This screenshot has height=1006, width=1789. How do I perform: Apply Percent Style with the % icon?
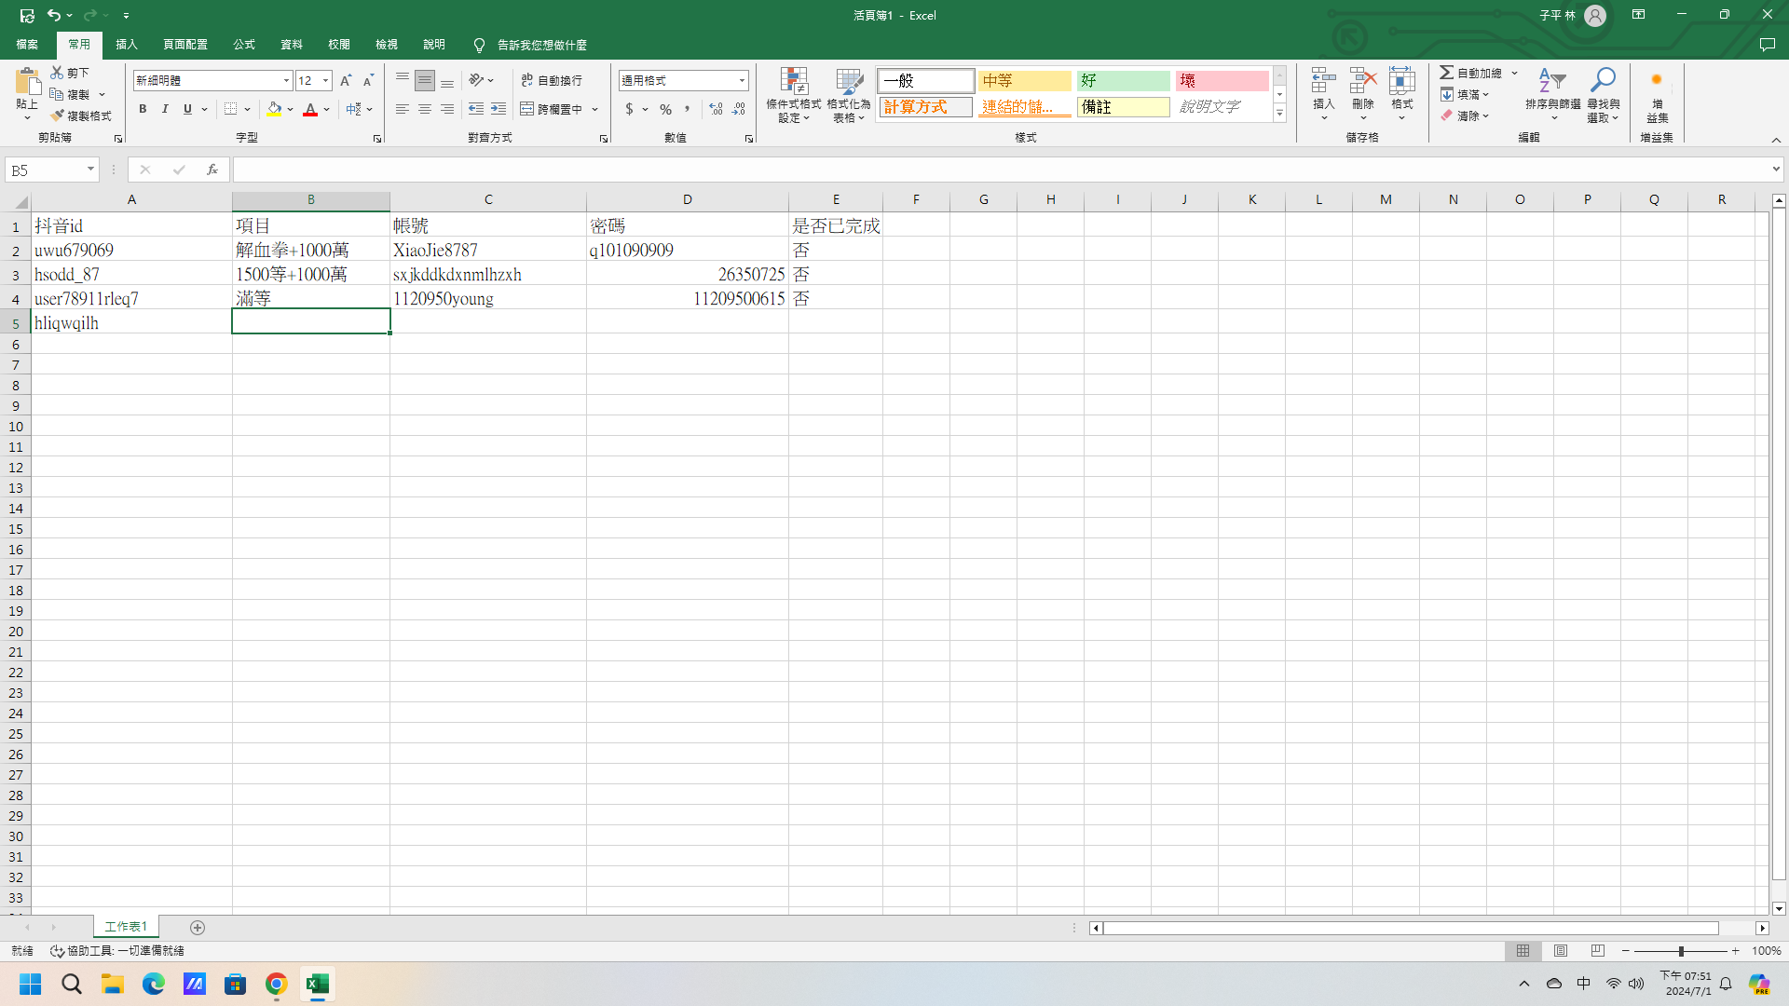pos(665,109)
